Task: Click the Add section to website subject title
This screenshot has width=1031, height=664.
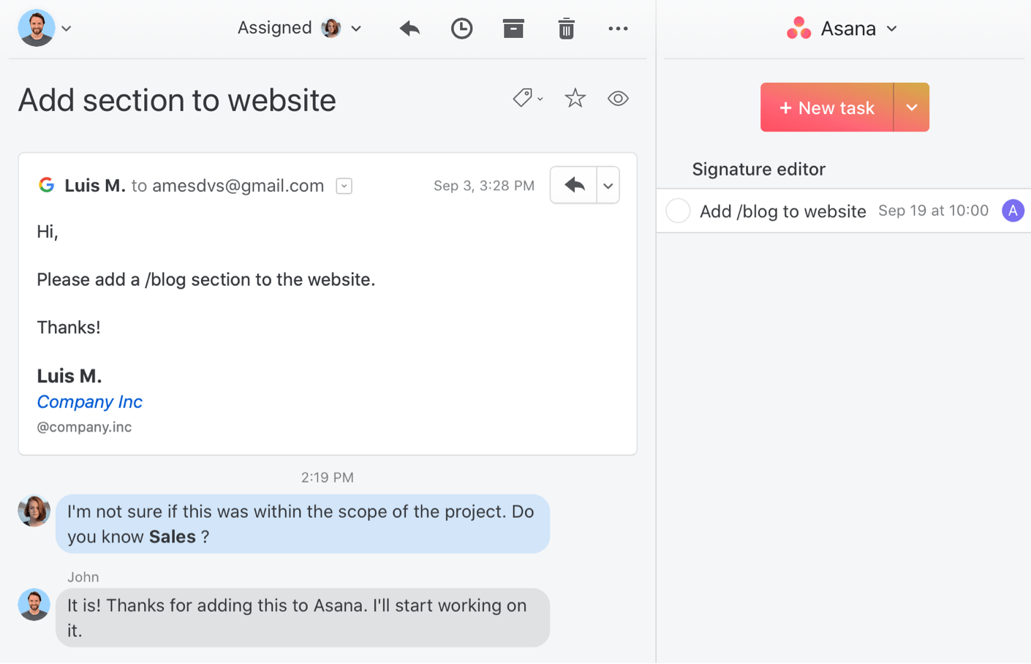Action: tap(177, 100)
